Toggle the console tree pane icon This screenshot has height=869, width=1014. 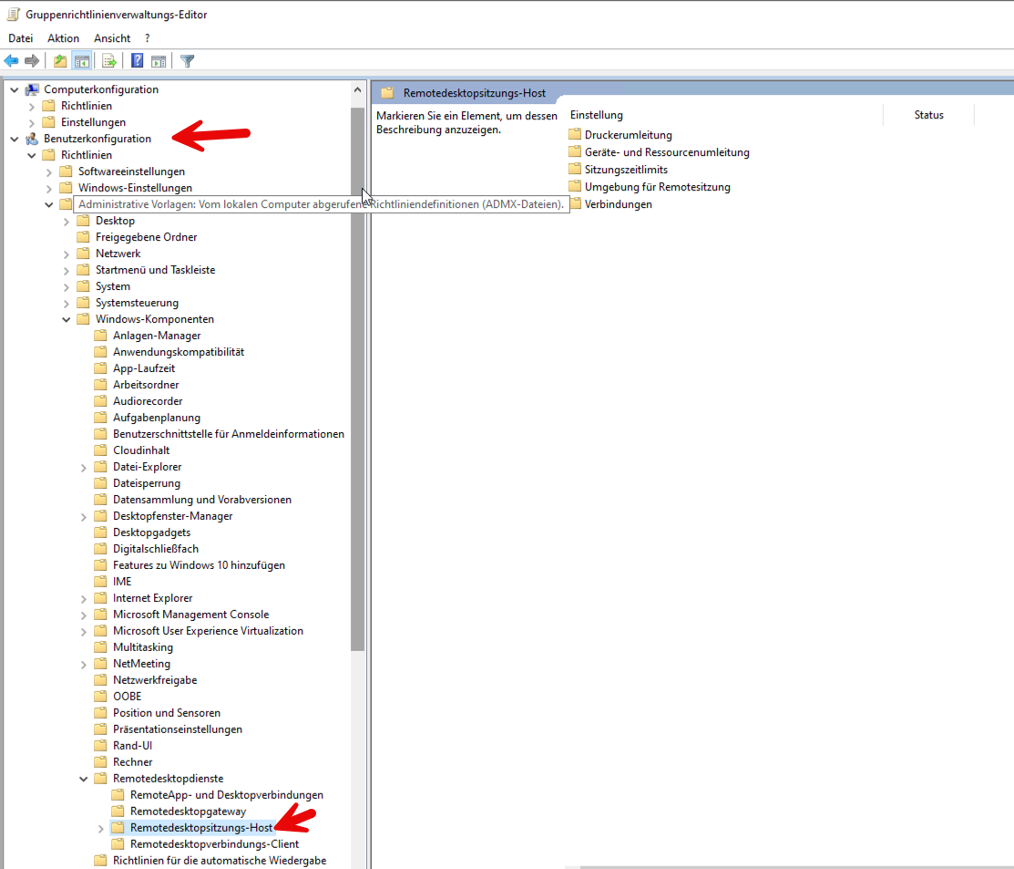point(82,61)
